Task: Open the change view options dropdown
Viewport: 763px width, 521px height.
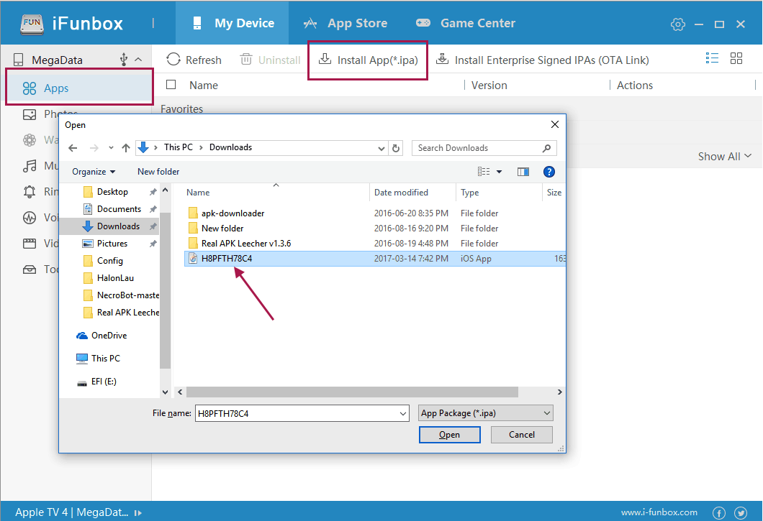Action: pyautogui.click(x=499, y=172)
